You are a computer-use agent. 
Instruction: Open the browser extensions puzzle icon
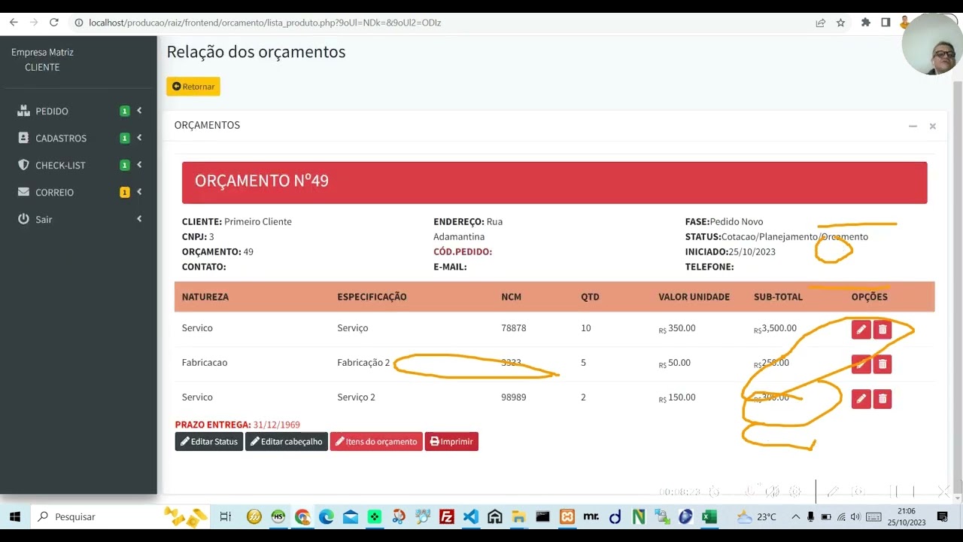pyautogui.click(x=866, y=23)
